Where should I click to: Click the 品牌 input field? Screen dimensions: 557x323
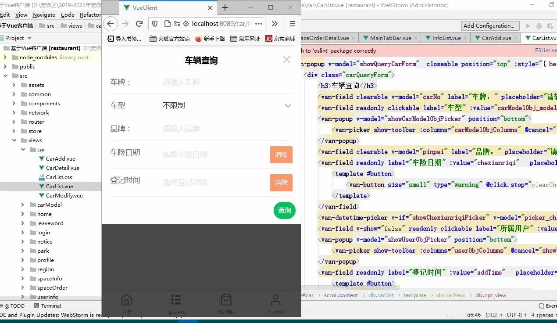(227, 129)
